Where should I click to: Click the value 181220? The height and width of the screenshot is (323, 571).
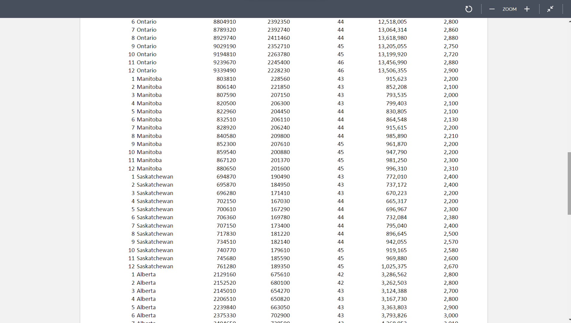(280, 234)
